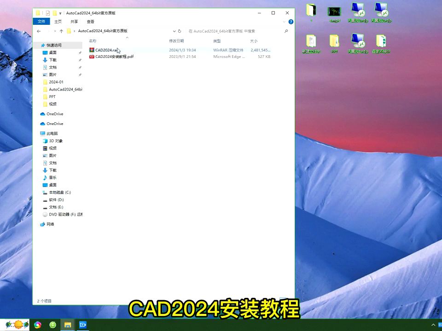Open the address bar dropdown arrow
This screenshot has height=331, width=442.
(x=174, y=31)
